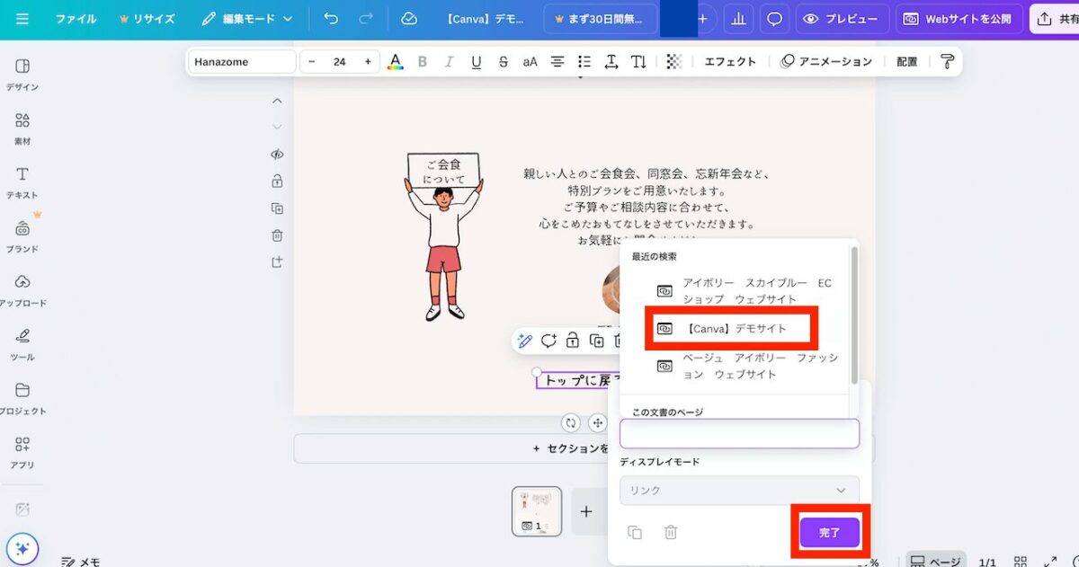Click the list bullets icon
Image resolution: width=1079 pixels, height=567 pixels.
pyautogui.click(x=584, y=62)
